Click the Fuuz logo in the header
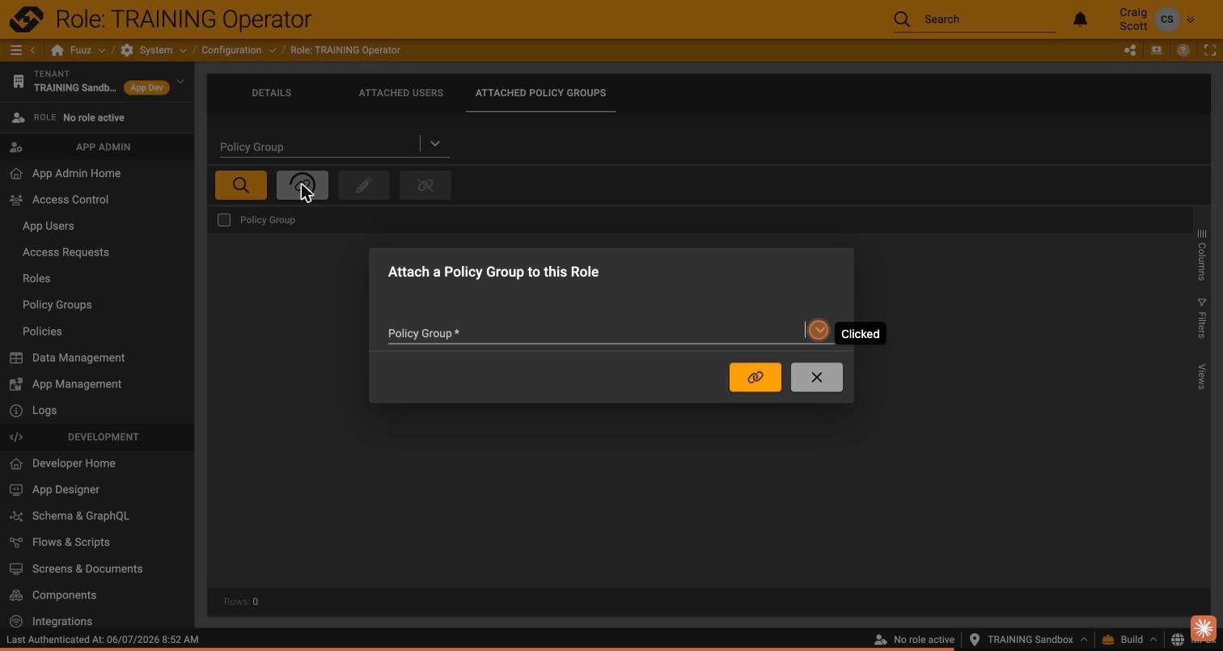1223x651 pixels. (26, 19)
